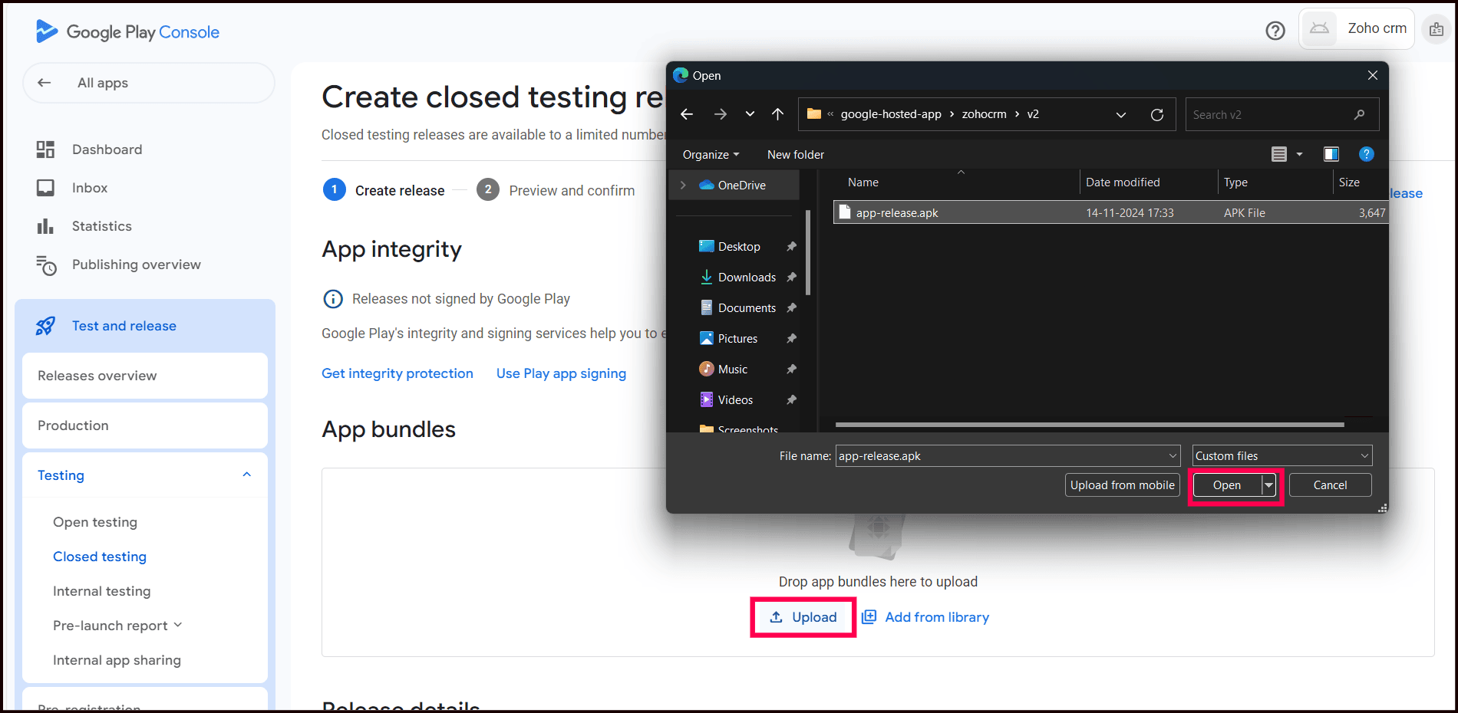
Task: Go forward in the Open dialog
Action: [x=720, y=114]
